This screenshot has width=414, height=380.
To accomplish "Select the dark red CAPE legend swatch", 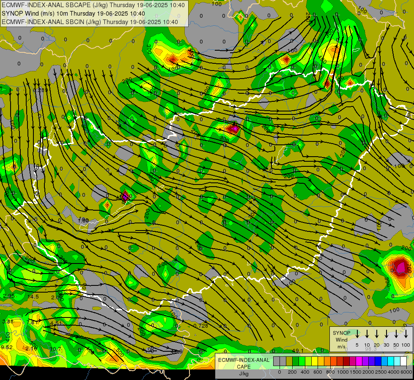I will tap(346, 361).
